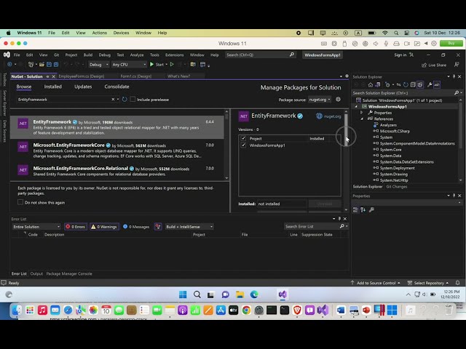Click the New Project toolbar icon
466x349 pixels.
point(31,65)
